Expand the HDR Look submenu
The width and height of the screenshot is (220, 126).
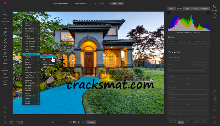pos(31,65)
